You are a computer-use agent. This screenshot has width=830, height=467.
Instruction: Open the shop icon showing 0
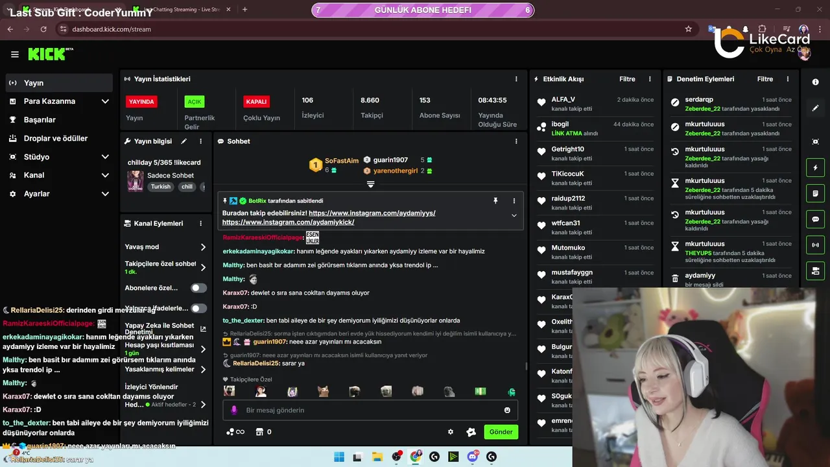pos(264,432)
